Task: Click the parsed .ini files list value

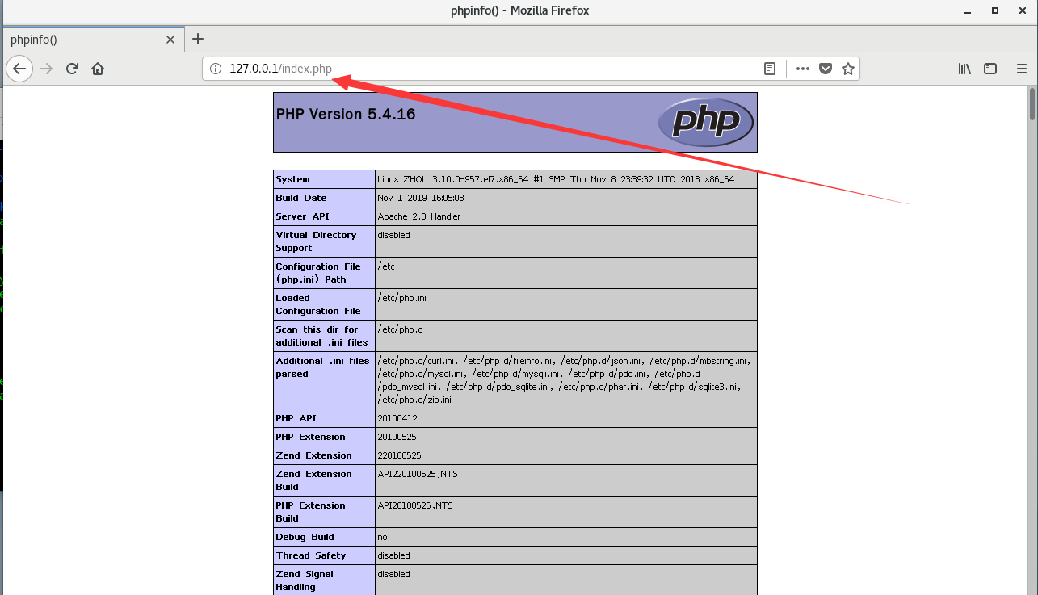Action: 564,380
